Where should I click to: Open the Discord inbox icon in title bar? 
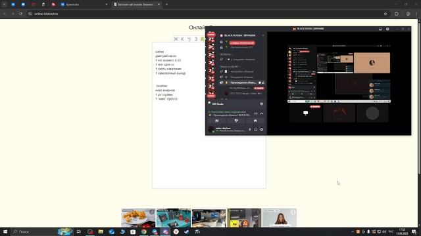tap(380, 29)
